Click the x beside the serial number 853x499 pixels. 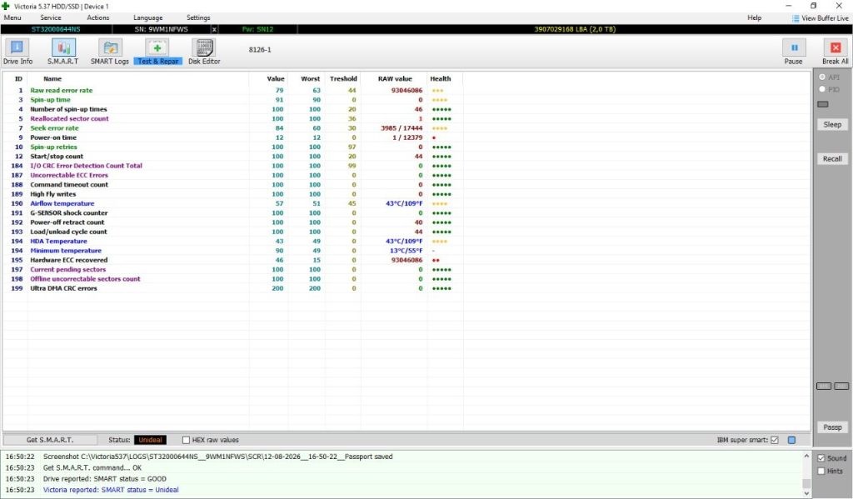tap(214, 29)
